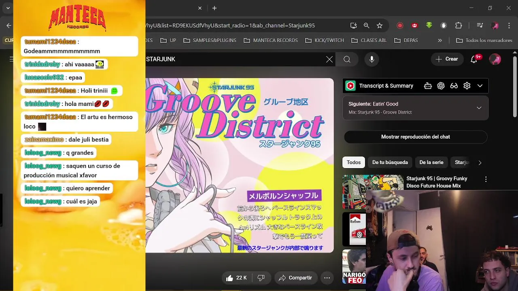518x291 pixels.
Task: Open the zoom magnifier in address bar
Action: (x=367, y=25)
